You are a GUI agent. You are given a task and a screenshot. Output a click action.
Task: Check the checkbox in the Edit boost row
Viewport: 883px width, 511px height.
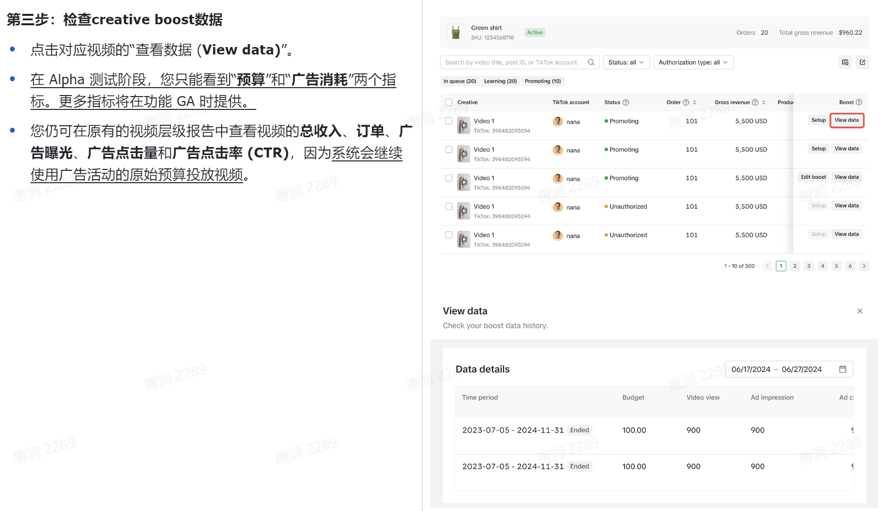(448, 178)
